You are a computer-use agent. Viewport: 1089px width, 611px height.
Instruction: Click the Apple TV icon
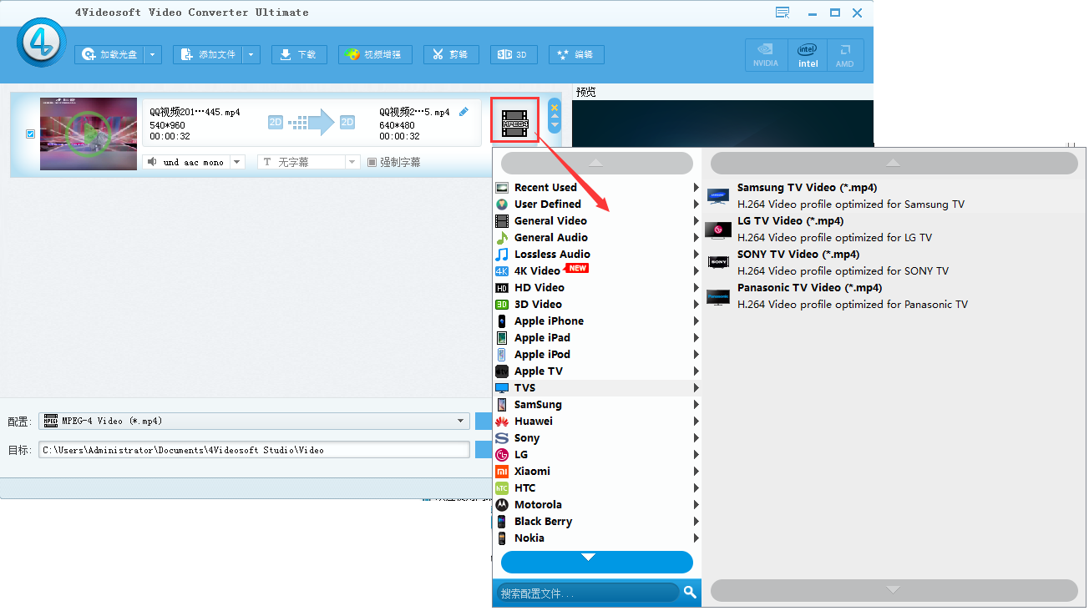[x=502, y=371]
